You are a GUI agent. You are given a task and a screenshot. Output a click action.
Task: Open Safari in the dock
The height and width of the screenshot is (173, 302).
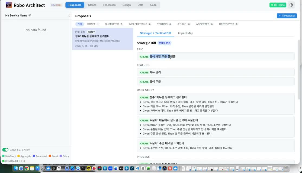coord(21,168)
